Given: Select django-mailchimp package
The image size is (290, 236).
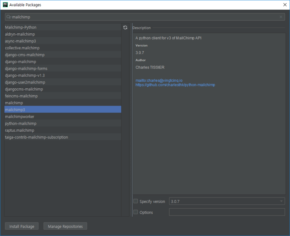Looking at the screenshot, I should 63,62.
